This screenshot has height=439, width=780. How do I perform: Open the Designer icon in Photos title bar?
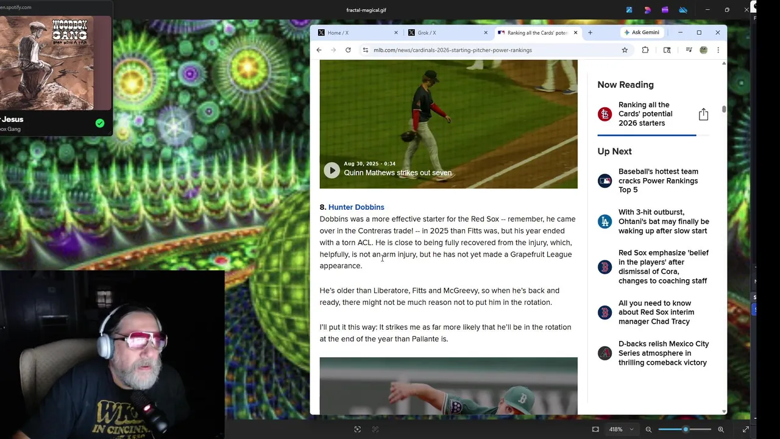coord(647,10)
